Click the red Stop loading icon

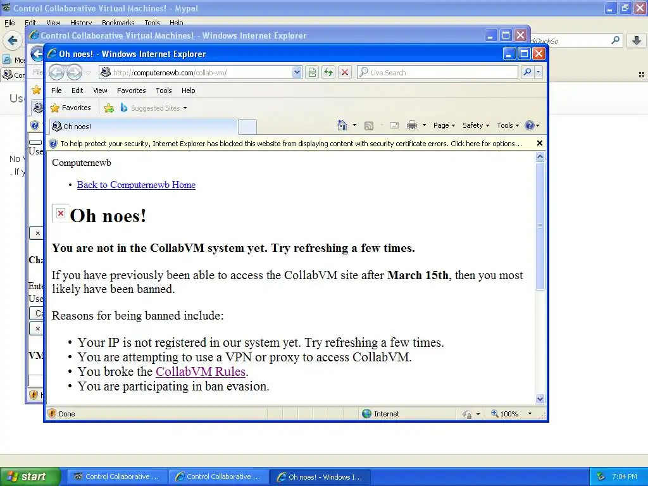(x=345, y=72)
